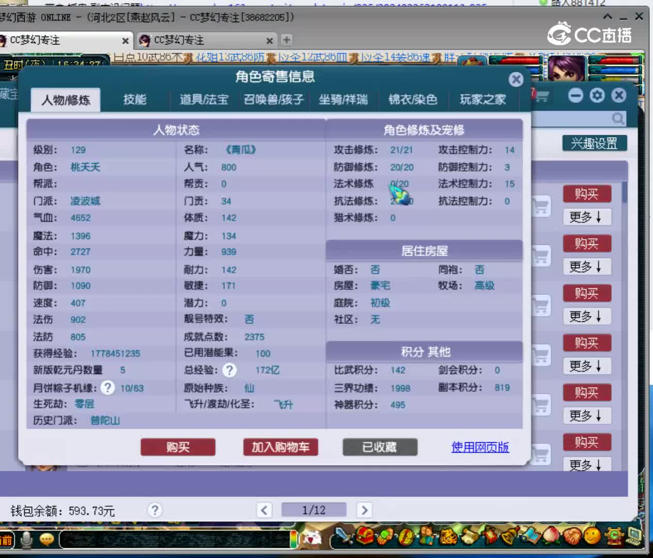Click the question mark next to 总经验
Screen dimensions: 653x558
tap(229, 370)
